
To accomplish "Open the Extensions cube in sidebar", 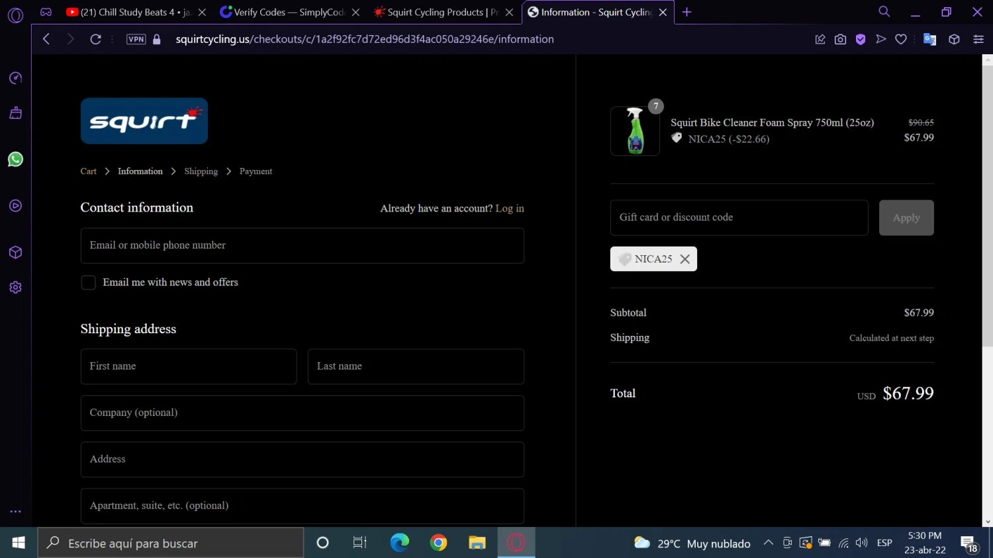I will (x=16, y=253).
